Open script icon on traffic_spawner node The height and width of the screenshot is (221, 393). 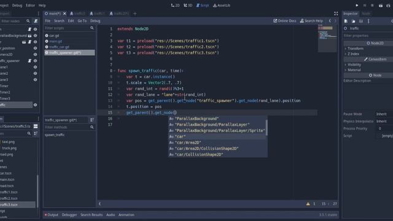29,61
